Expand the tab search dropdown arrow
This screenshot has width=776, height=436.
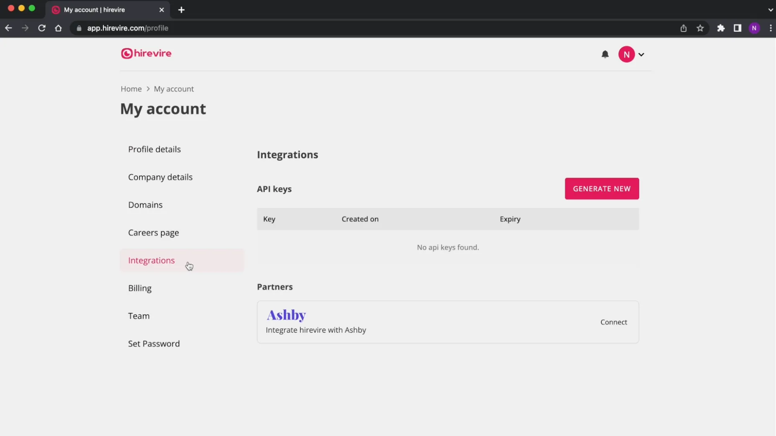click(771, 10)
